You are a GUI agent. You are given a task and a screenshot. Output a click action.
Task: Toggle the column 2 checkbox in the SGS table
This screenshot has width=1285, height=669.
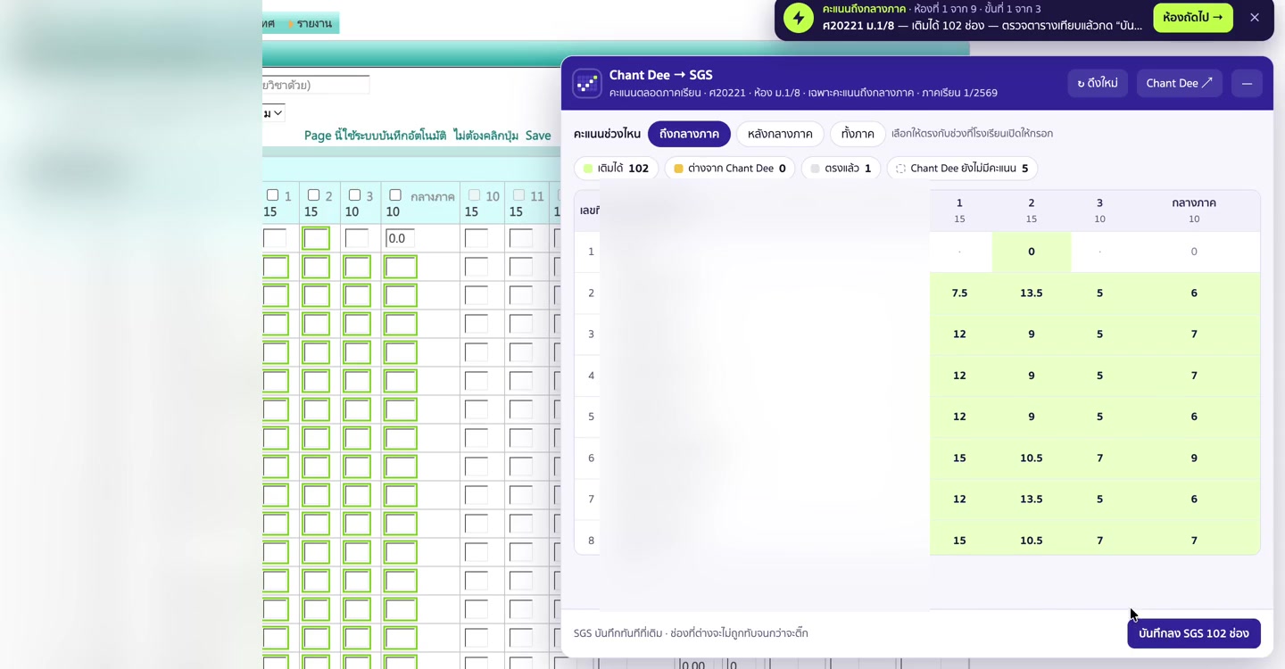pos(314,195)
